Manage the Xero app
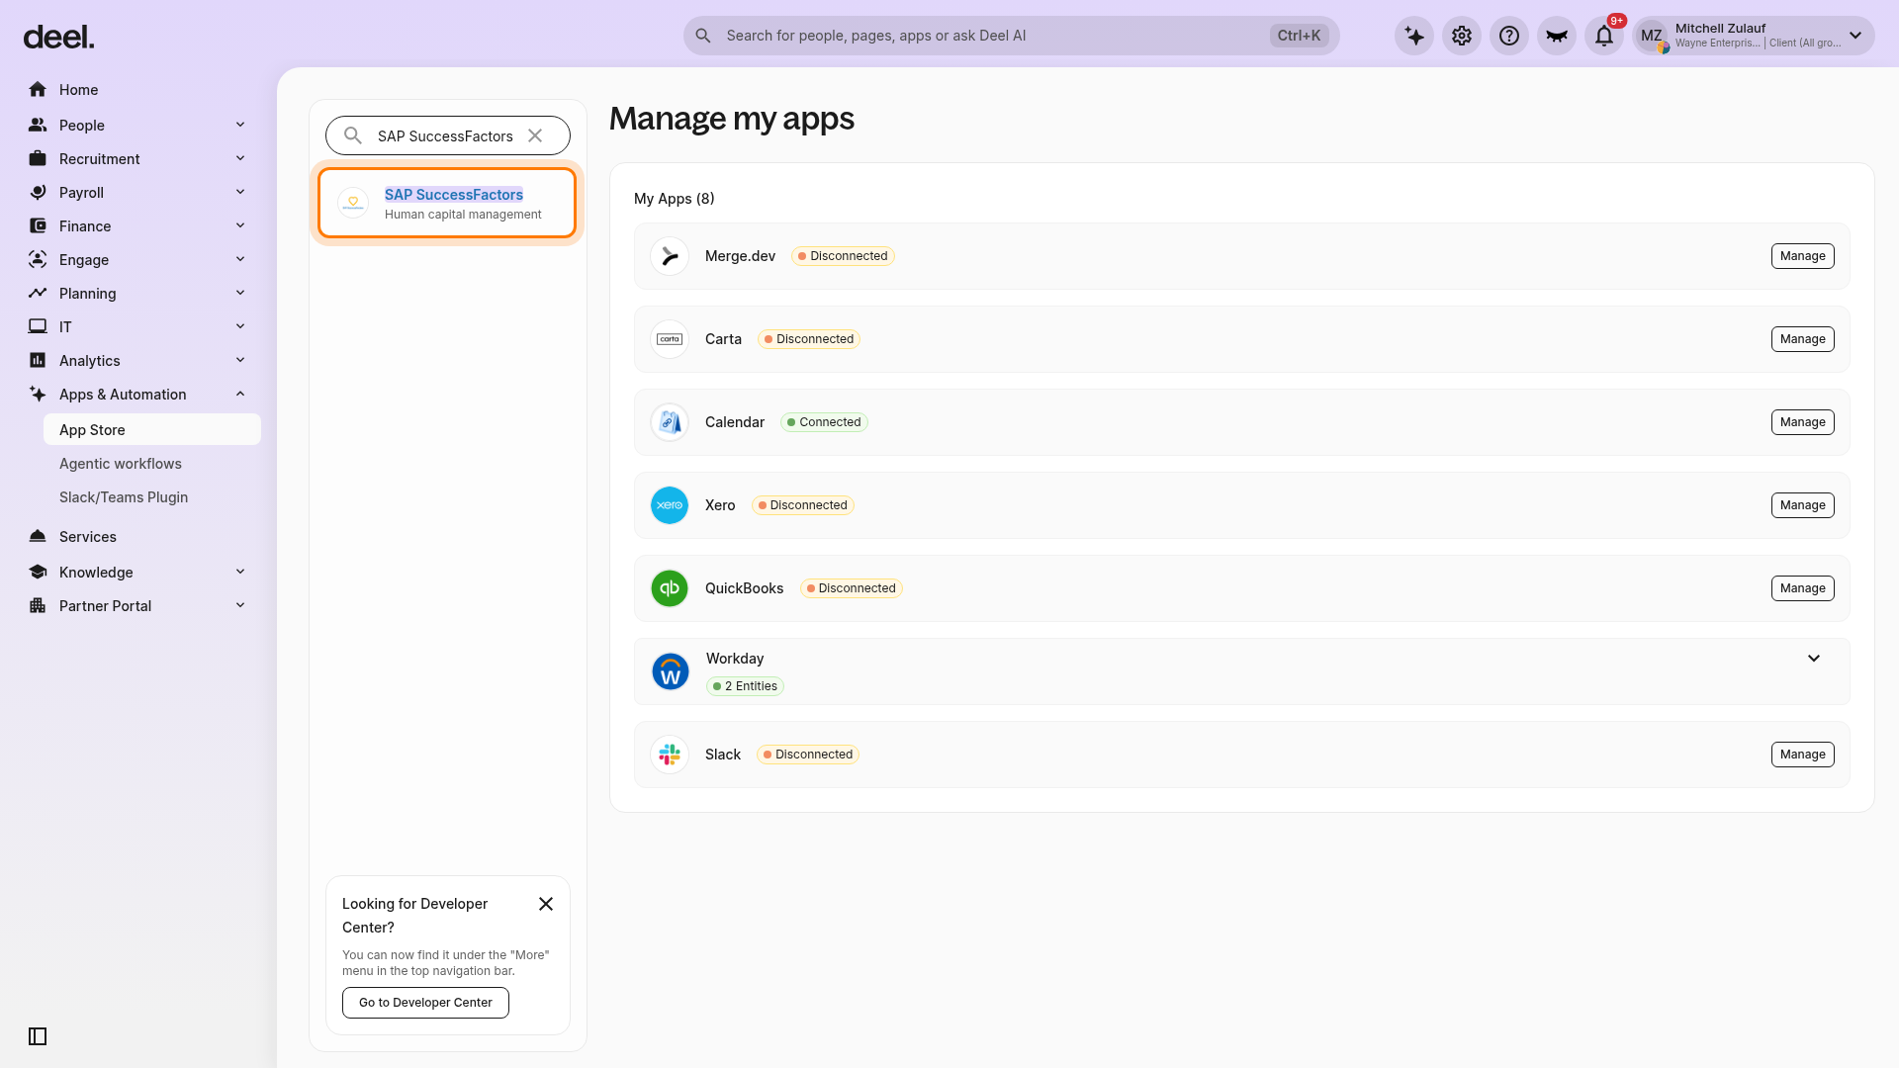 coord(1802,505)
